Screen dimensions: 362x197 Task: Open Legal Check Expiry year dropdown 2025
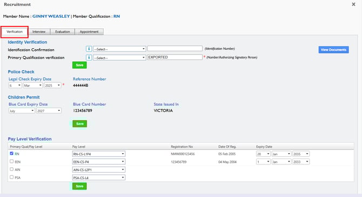click(x=52, y=86)
